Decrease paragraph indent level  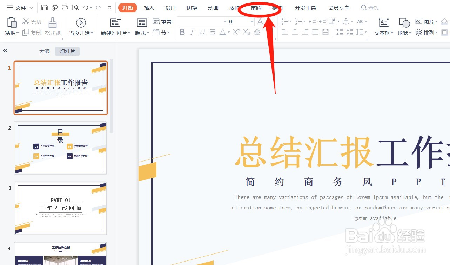[x=312, y=22]
